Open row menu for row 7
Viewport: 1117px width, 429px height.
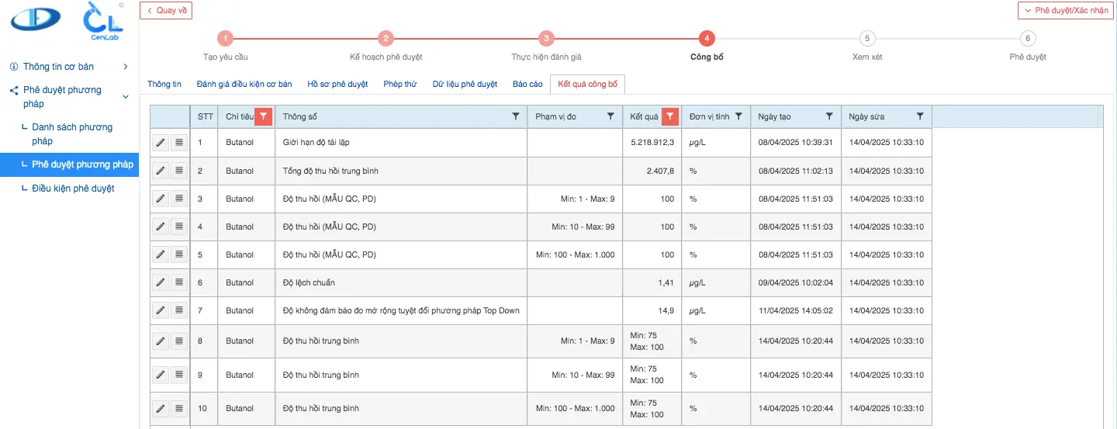(179, 310)
